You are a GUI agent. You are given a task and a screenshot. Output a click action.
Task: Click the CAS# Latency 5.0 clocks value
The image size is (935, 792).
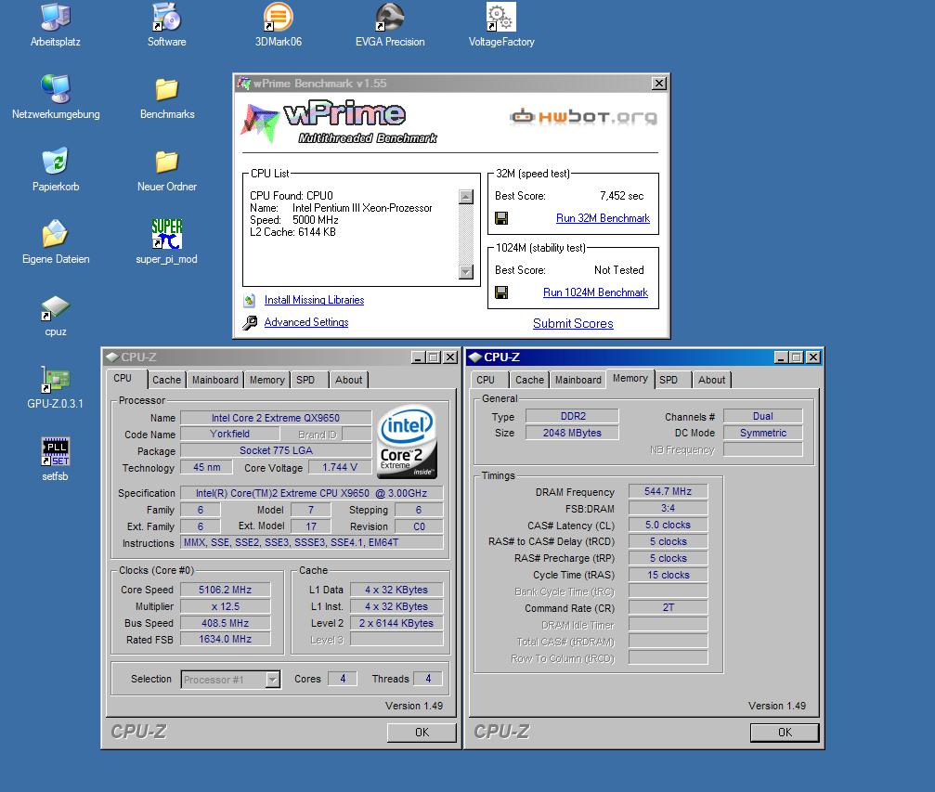[668, 525]
